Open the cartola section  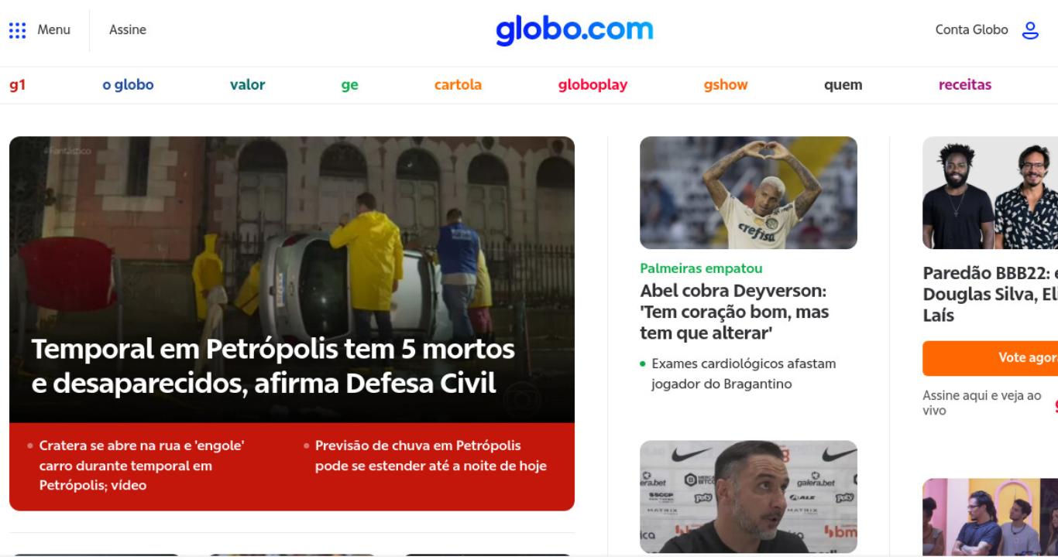point(458,85)
